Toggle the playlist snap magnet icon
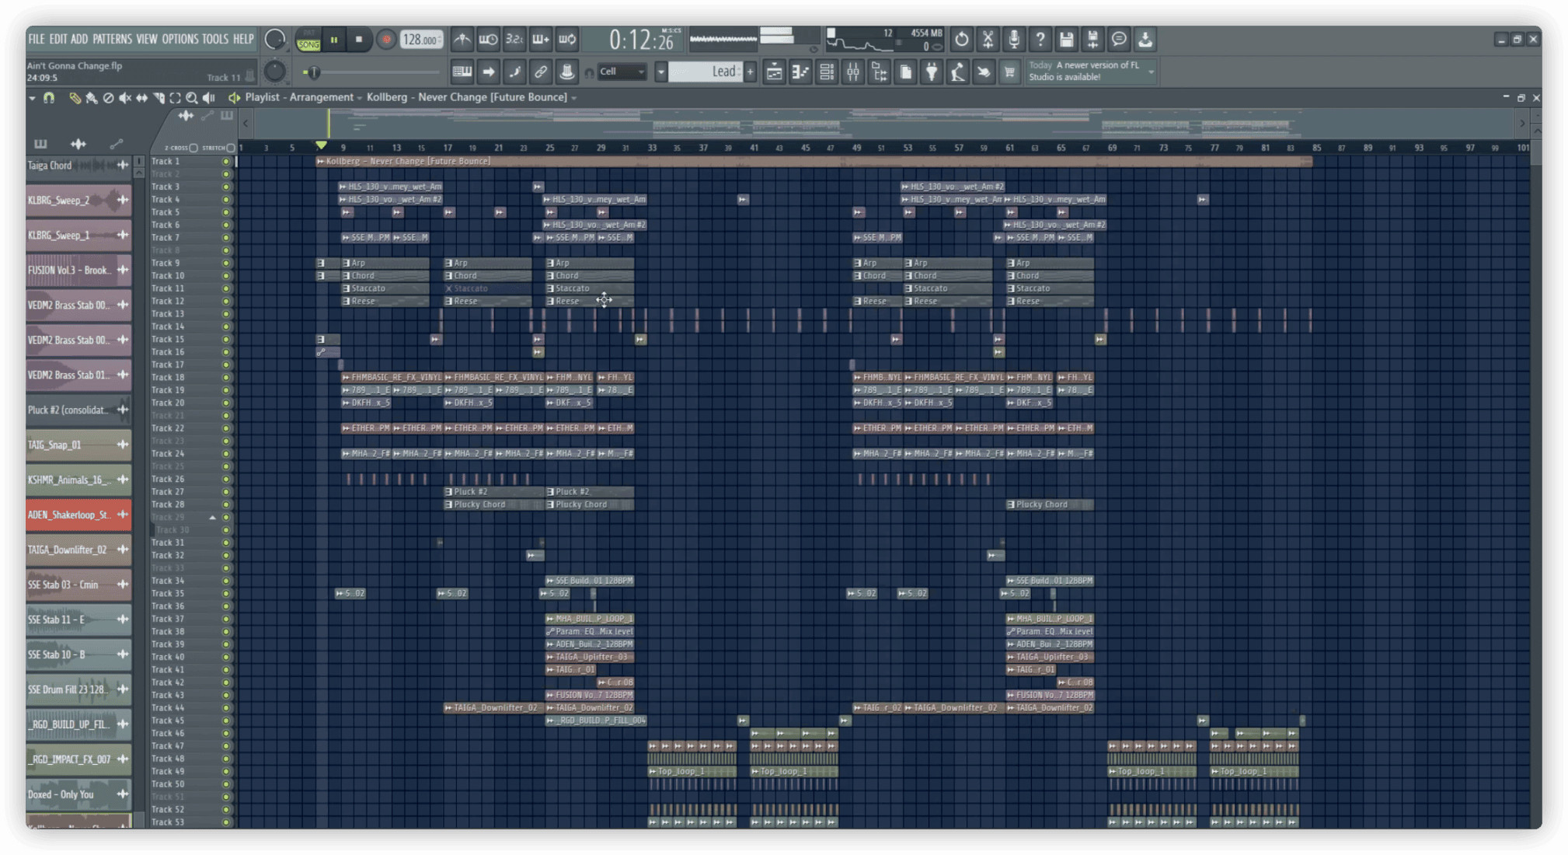 49,98
